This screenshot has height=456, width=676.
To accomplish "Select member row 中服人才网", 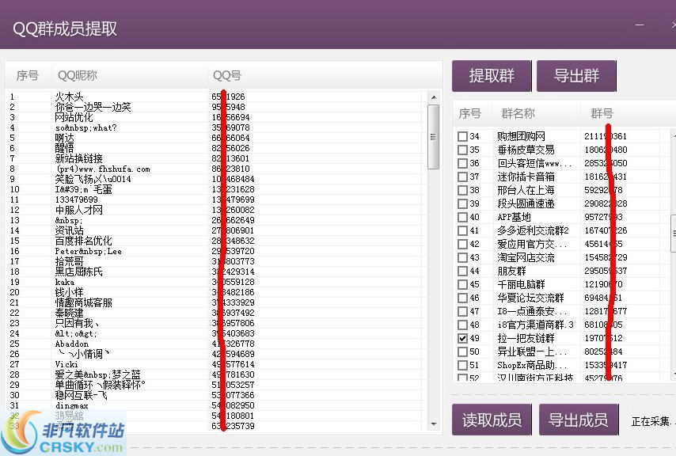I will point(215,210).
